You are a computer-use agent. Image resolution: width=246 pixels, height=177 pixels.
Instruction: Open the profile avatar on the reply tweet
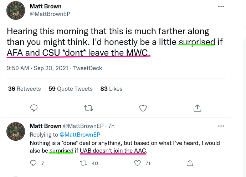coord(16,131)
